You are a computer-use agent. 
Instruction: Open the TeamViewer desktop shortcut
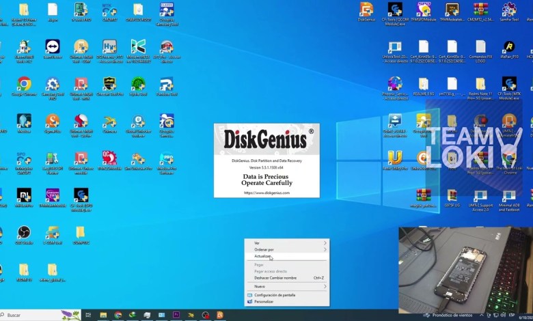53,47
